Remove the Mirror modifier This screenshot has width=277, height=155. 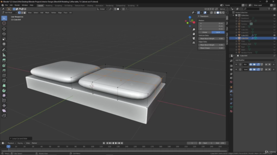click(x=274, y=65)
